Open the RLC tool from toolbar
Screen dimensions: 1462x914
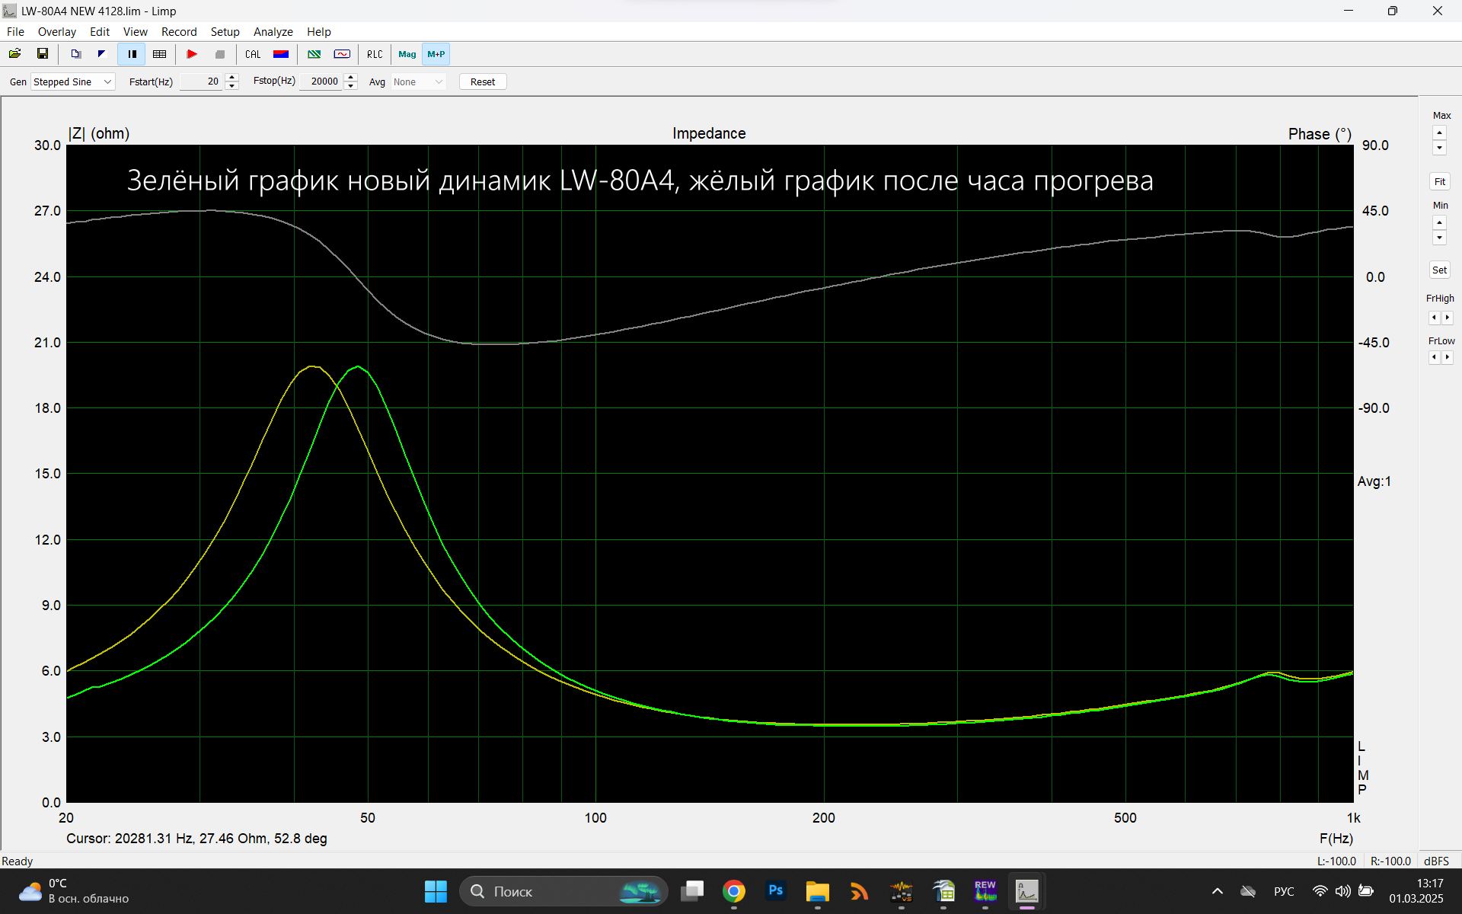[375, 54]
